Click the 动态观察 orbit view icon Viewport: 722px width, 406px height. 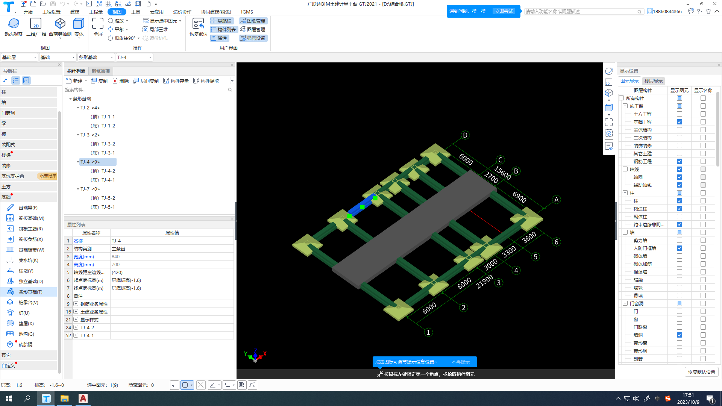[x=14, y=24]
